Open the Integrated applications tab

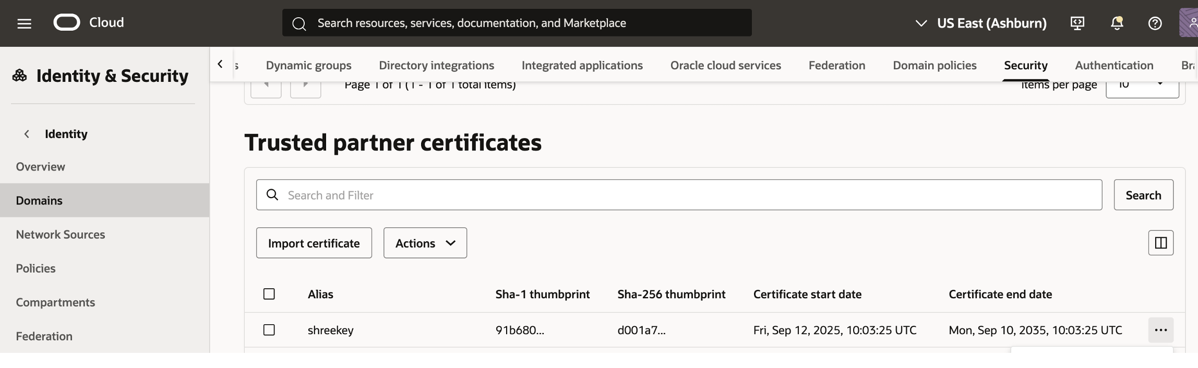point(582,65)
